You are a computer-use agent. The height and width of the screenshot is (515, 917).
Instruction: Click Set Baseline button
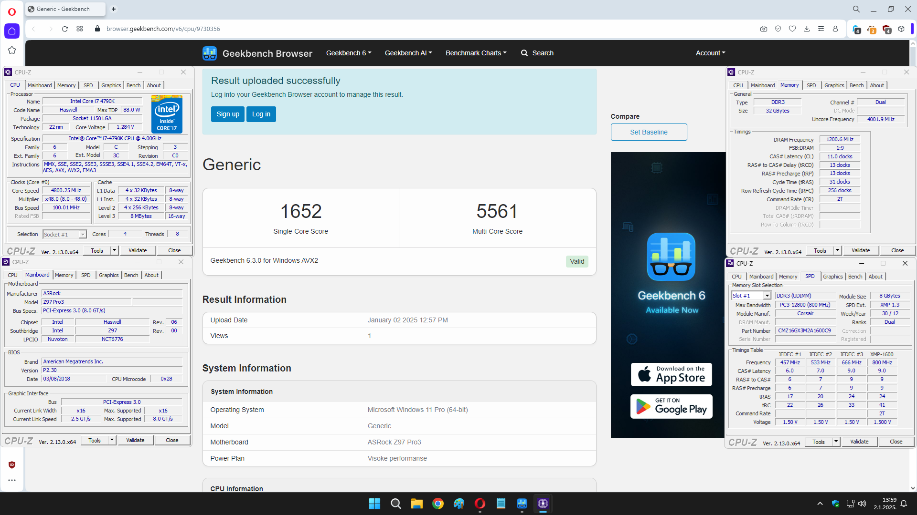pyautogui.click(x=649, y=132)
